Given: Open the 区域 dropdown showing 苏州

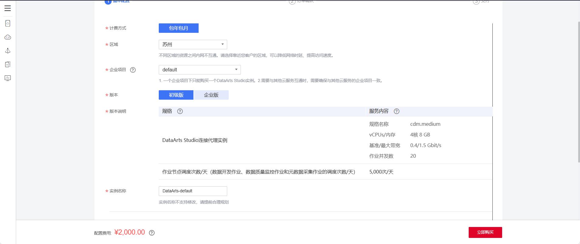Looking at the screenshot, I should [193, 45].
